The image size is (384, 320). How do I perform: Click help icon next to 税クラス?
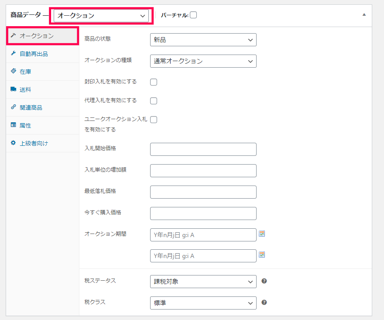(x=264, y=303)
